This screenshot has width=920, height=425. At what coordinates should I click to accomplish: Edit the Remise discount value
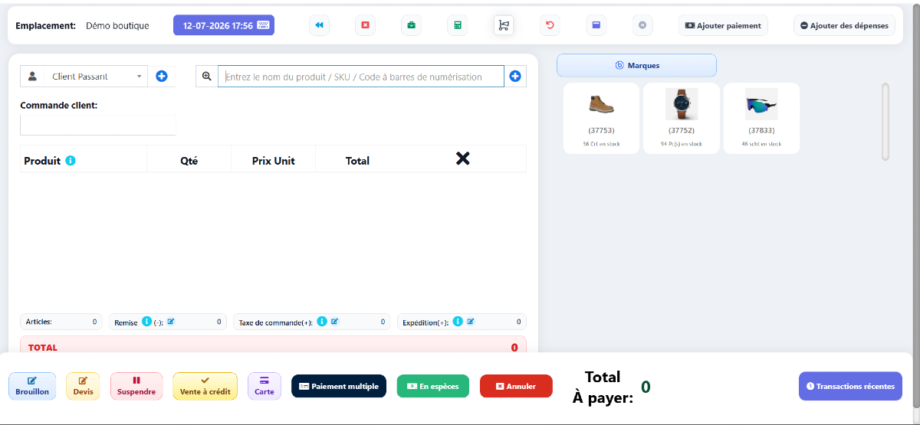(x=171, y=322)
